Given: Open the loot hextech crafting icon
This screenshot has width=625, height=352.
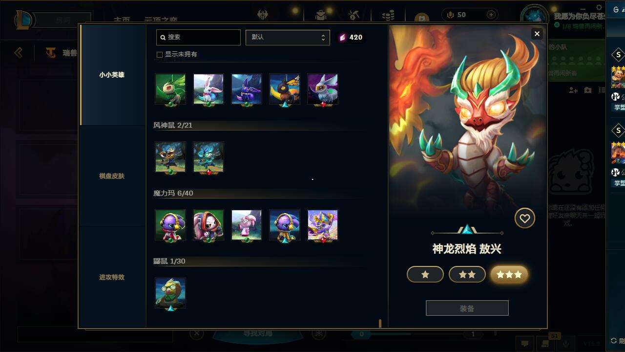Looking at the screenshot, I should pos(354,16).
